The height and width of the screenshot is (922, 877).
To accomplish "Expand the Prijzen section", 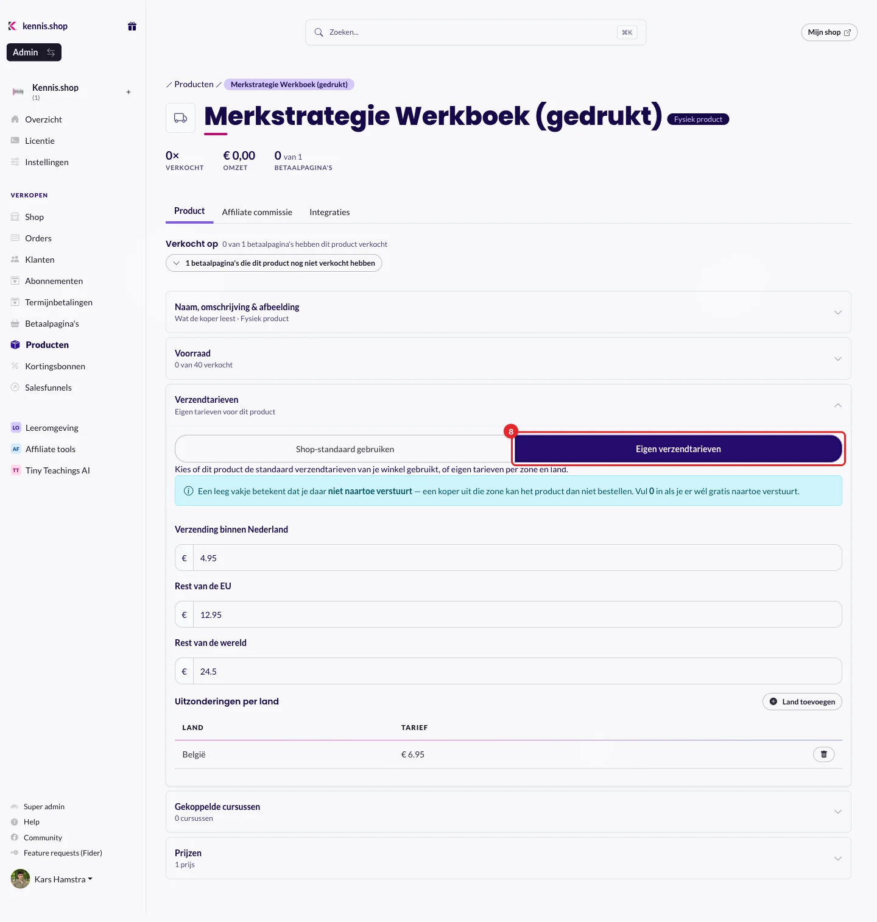I will (509, 858).
